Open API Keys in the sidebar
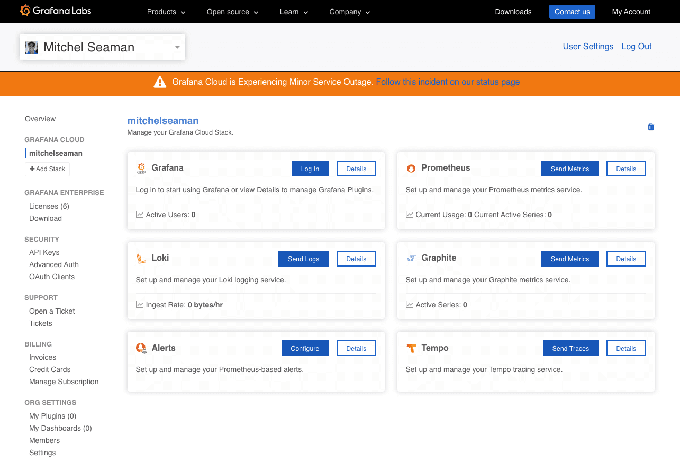This screenshot has width=680, height=470. click(x=44, y=252)
